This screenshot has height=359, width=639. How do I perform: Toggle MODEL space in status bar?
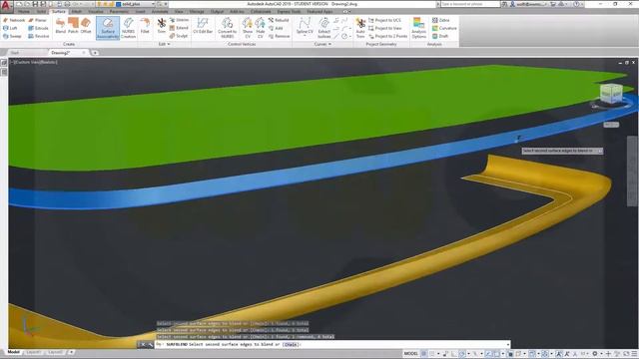coord(410,353)
